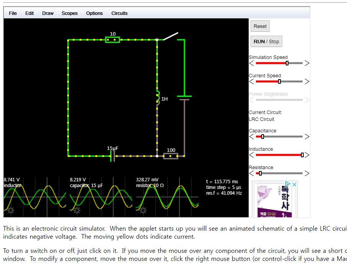The width and height of the screenshot is (347, 267).
Task: Click the '328.27 mV' resistor reading
Action: click(x=147, y=180)
